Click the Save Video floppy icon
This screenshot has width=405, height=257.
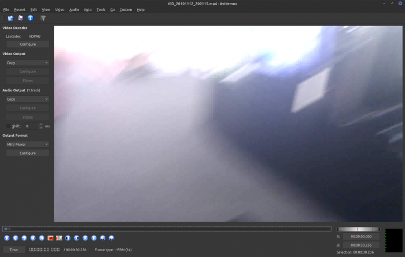coord(20,18)
